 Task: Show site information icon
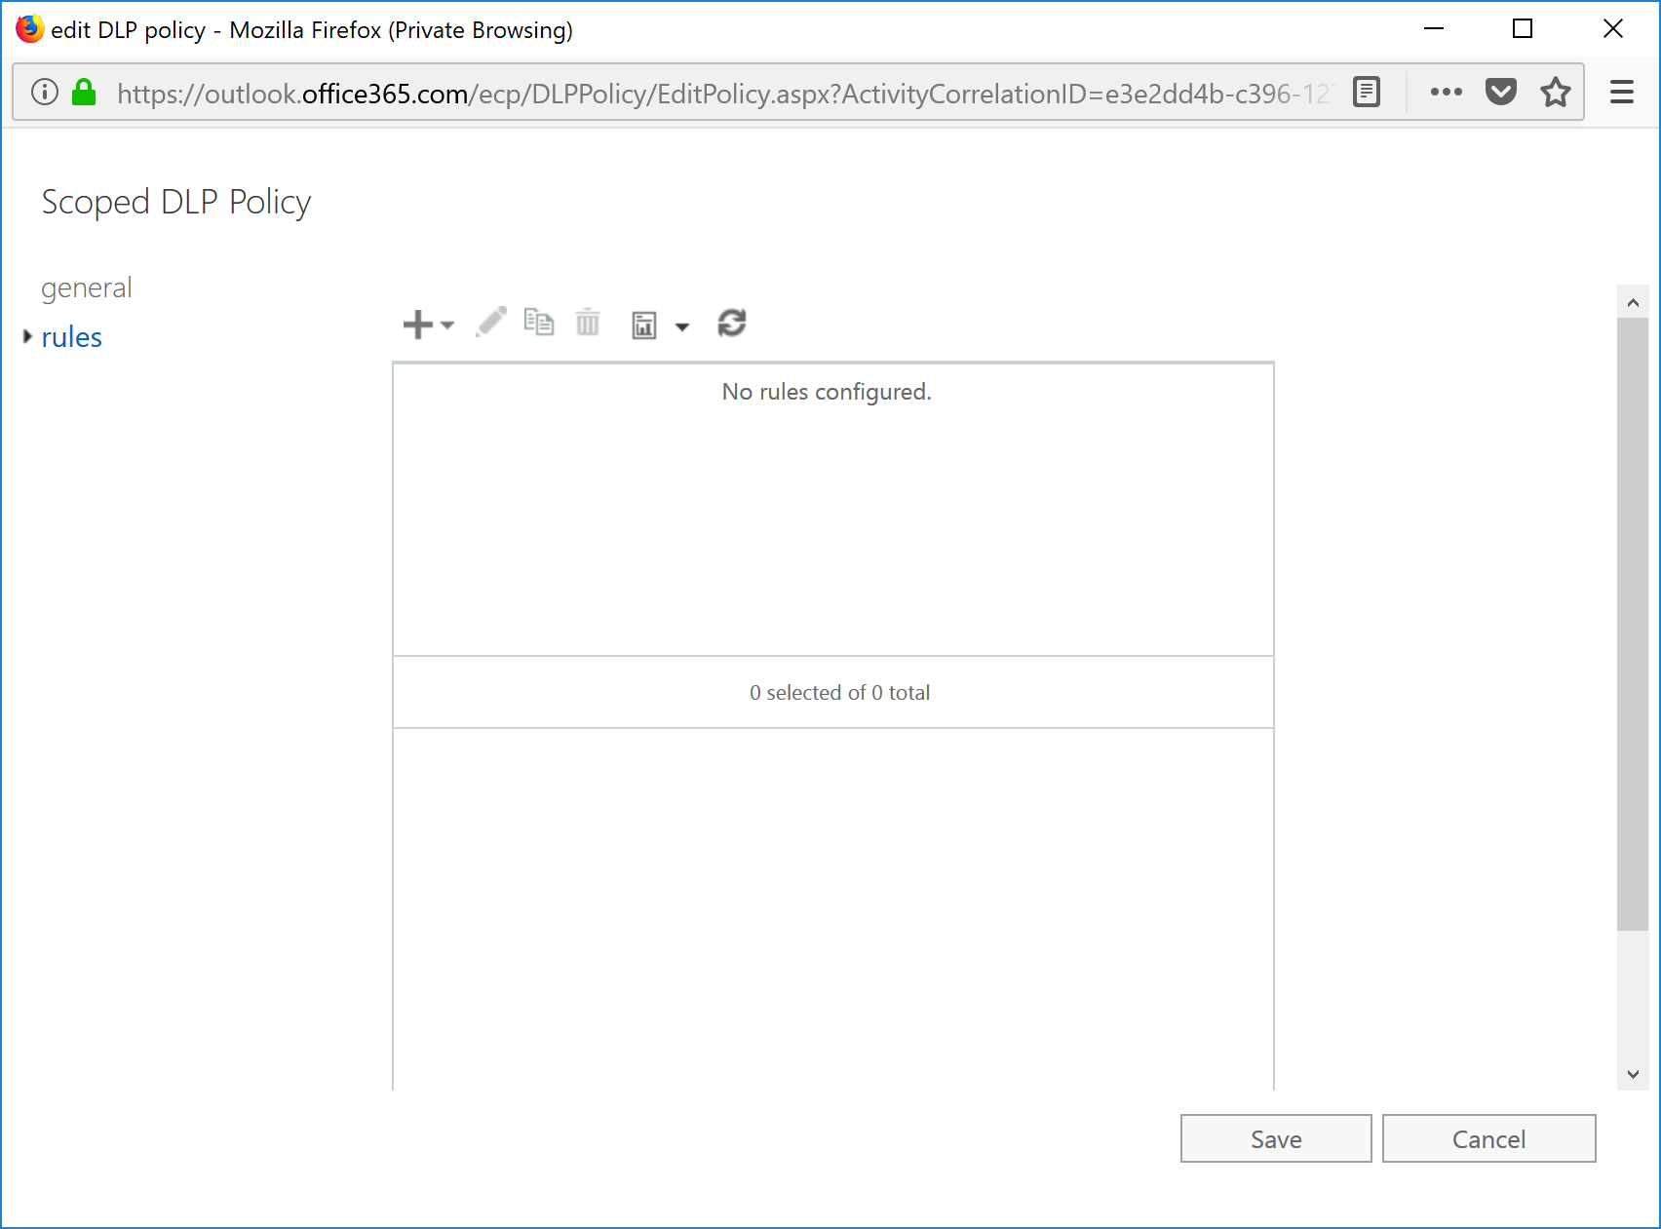(45, 93)
